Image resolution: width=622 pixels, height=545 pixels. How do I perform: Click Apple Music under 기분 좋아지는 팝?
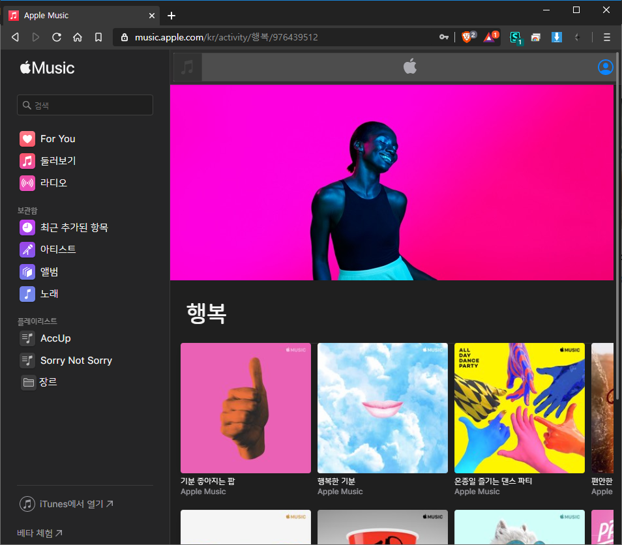[203, 492]
